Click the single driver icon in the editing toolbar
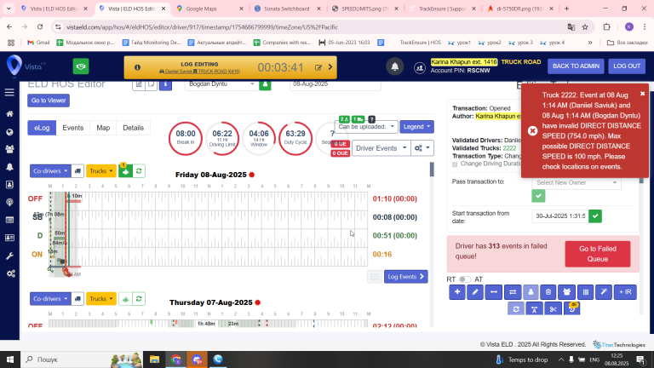654x368 pixels. tap(531, 292)
